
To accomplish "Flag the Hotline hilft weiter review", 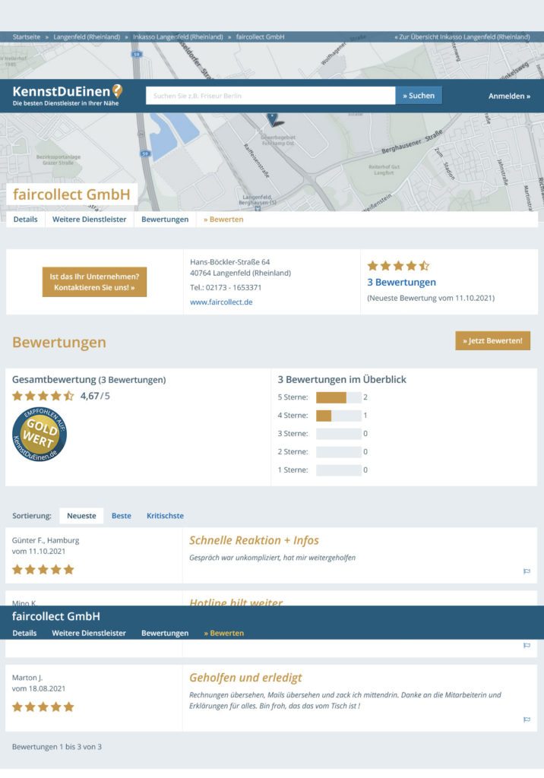I will [527, 646].
